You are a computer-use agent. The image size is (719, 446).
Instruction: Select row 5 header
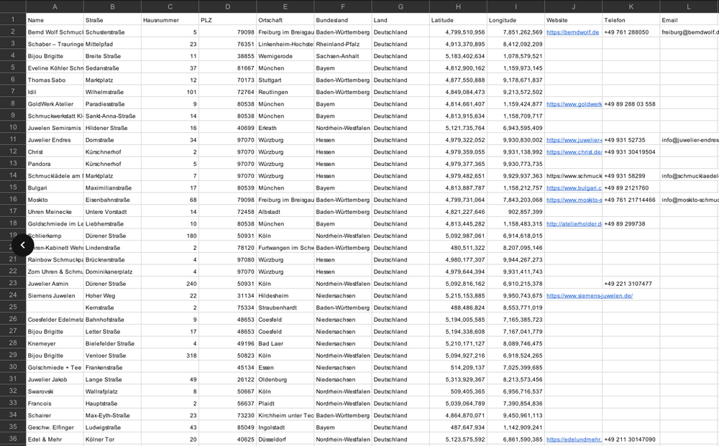(x=13, y=68)
